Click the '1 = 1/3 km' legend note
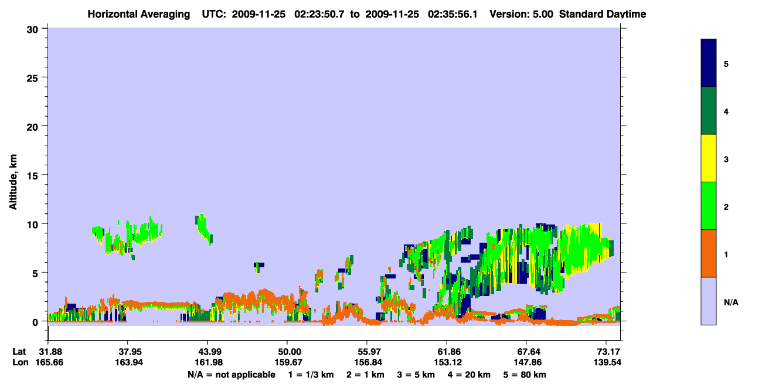Viewport: 762px width, 391px height. [x=312, y=375]
